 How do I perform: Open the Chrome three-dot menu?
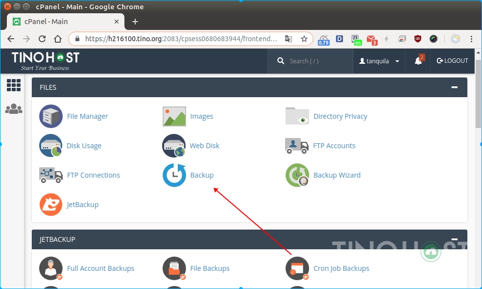click(x=471, y=39)
